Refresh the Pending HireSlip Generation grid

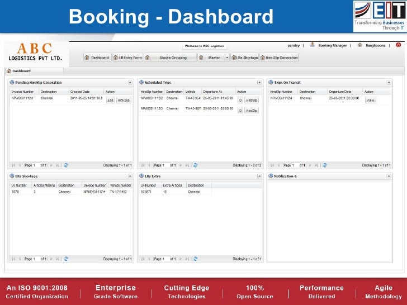pos(66,165)
